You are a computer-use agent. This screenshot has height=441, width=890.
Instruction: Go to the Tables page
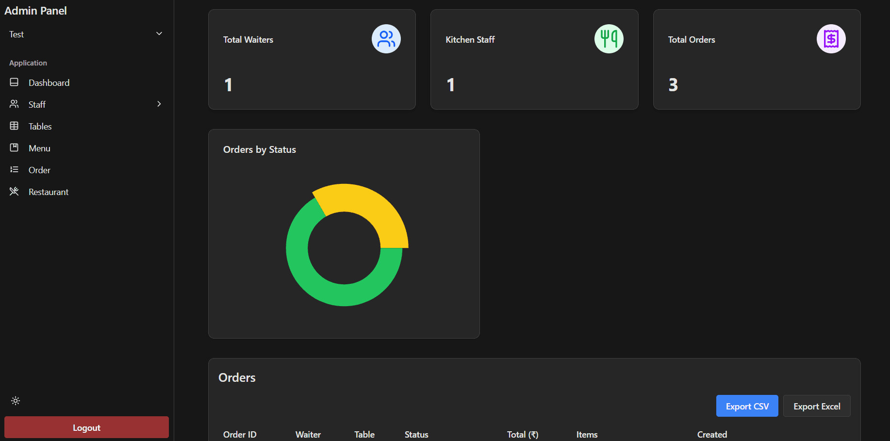pyautogui.click(x=86, y=126)
